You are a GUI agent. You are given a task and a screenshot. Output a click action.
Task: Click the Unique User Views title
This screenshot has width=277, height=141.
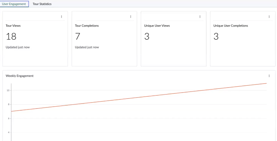click(x=157, y=26)
